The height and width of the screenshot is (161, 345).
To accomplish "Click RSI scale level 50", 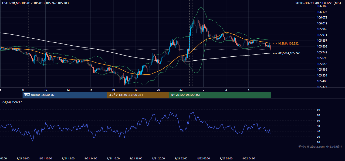I will (318, 126).
